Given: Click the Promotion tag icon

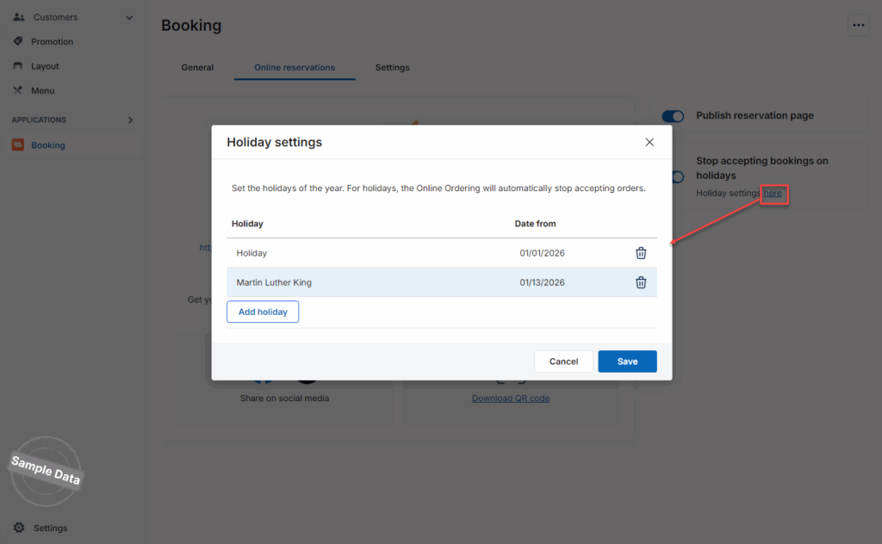Looking at the screenshot, I should [x=18, y=41].
